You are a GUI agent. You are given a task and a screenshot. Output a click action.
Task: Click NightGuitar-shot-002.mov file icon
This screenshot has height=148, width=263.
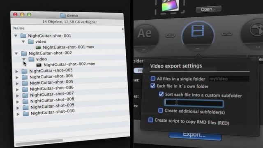pos(39,65)
